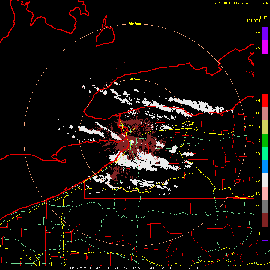This screenshot has width=270, height=270.
Task: Click the [CLAS] legend heading
Action: (253, 21)
